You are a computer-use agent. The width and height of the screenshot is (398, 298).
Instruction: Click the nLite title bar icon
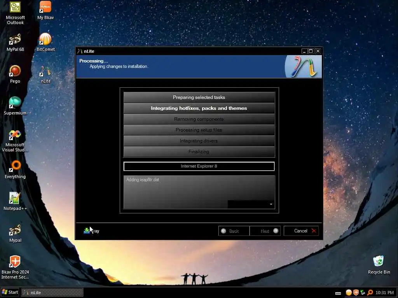point(80,51)
